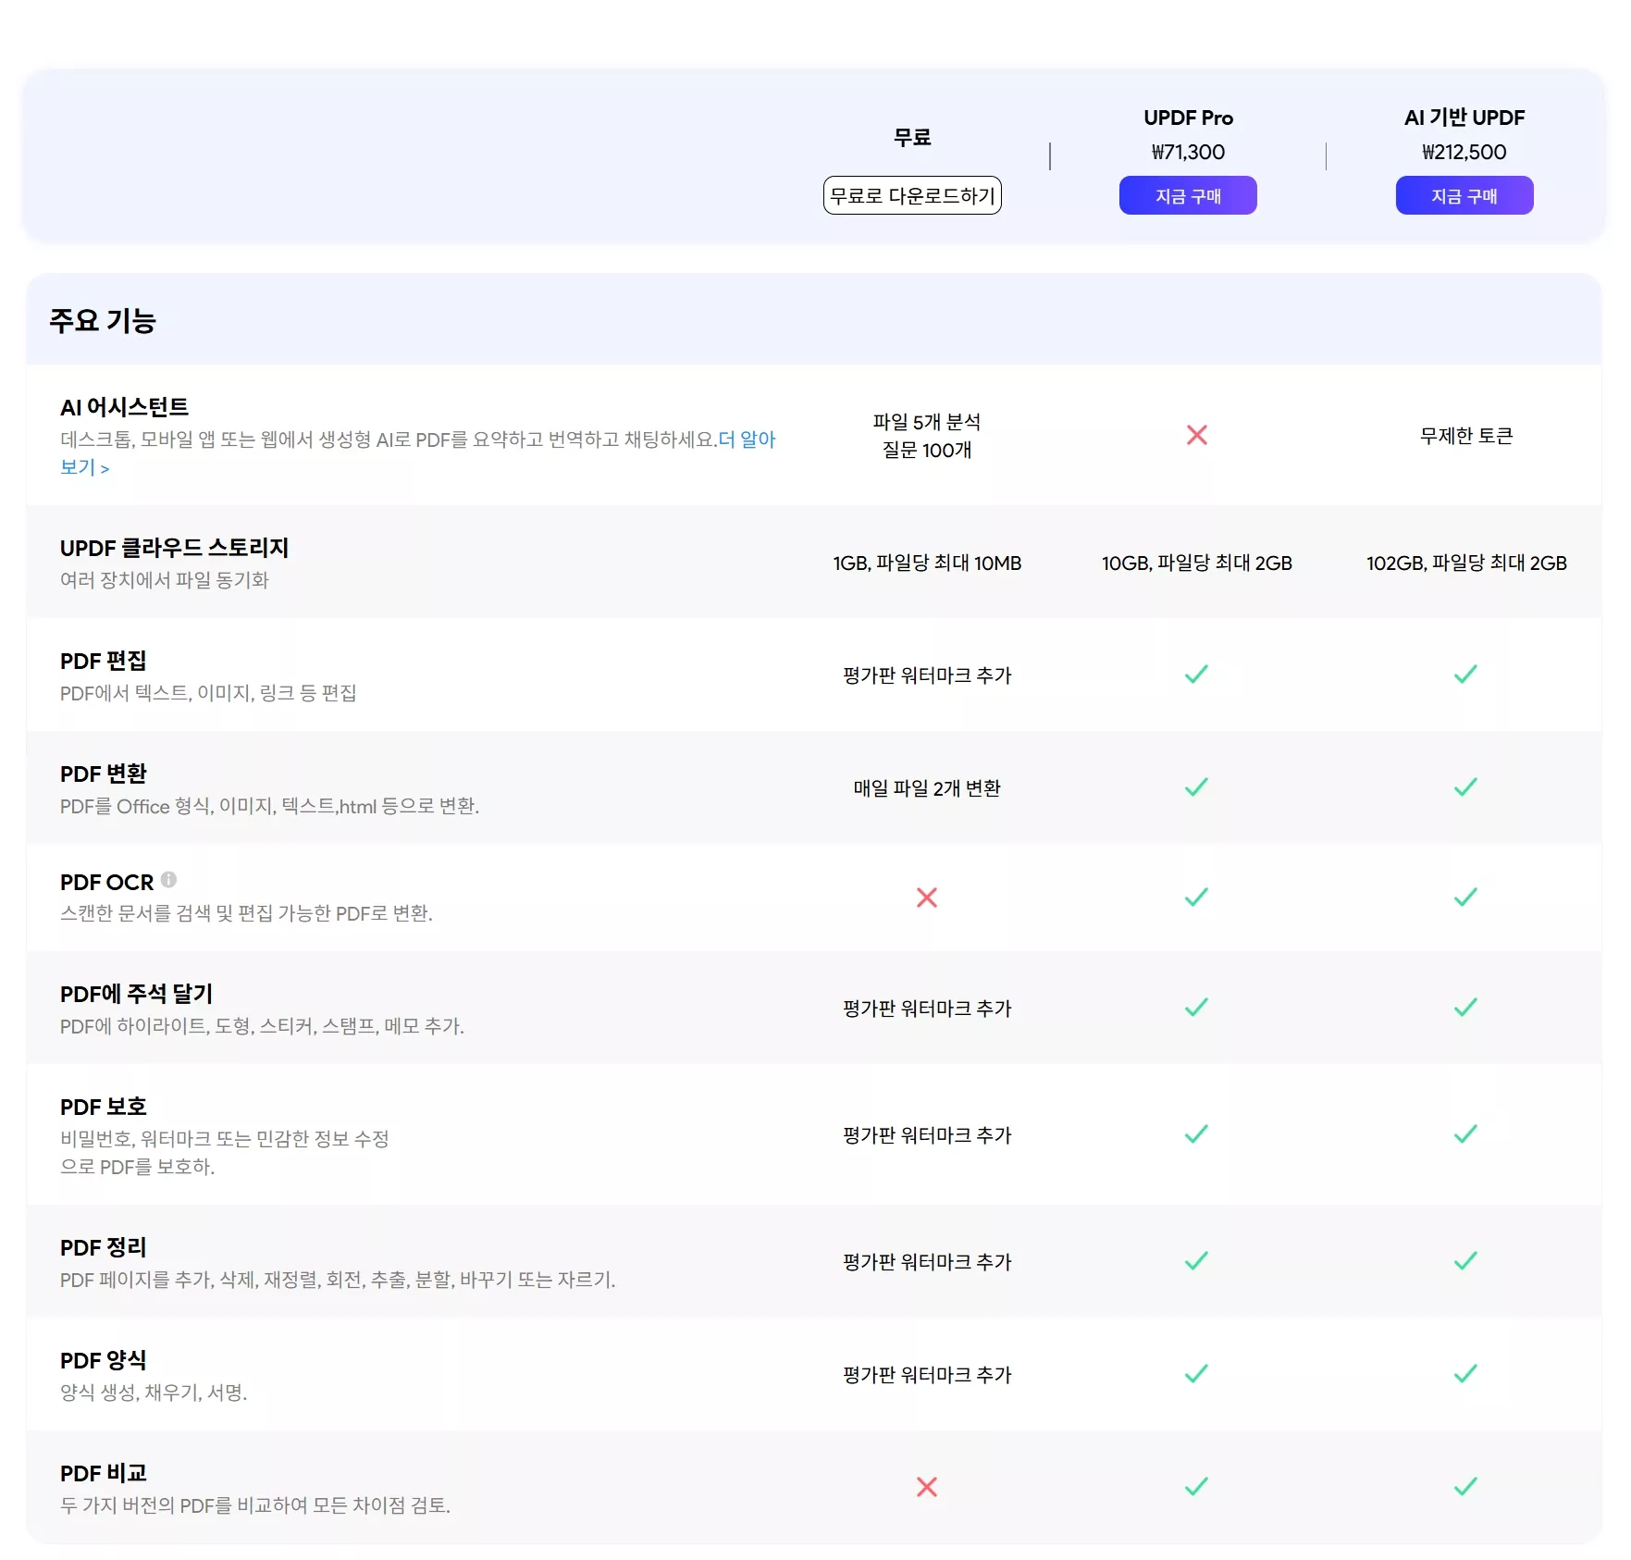Click 지금 구매 under AI 기반 UPDF
The height and width of the screenshot is (1560, 1631).
tap(1464, 195)
